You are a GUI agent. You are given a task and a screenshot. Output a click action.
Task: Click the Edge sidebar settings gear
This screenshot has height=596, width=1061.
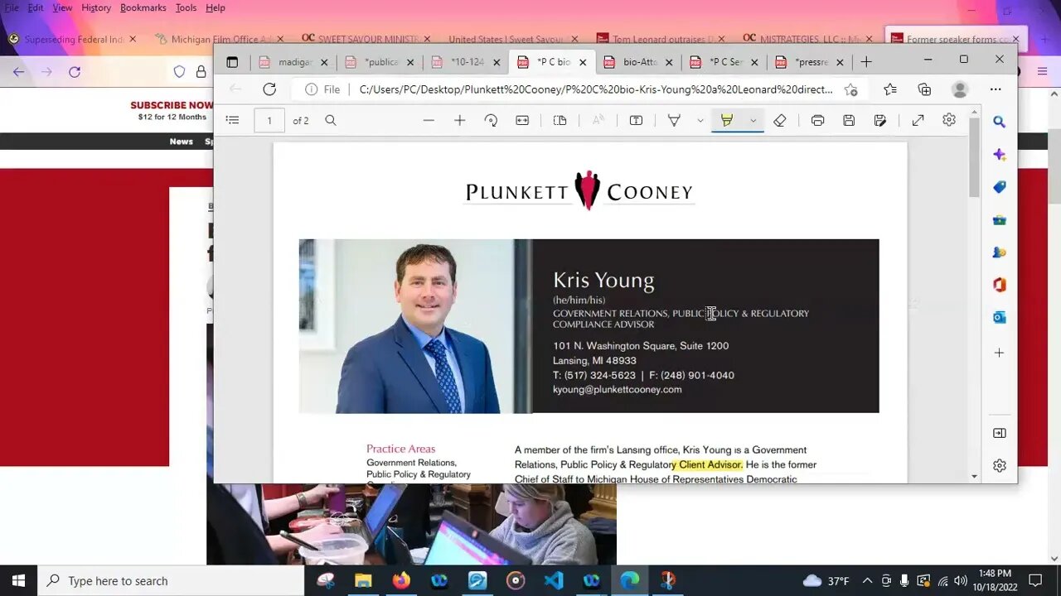pyautogui.click(x=1000, y=465)
